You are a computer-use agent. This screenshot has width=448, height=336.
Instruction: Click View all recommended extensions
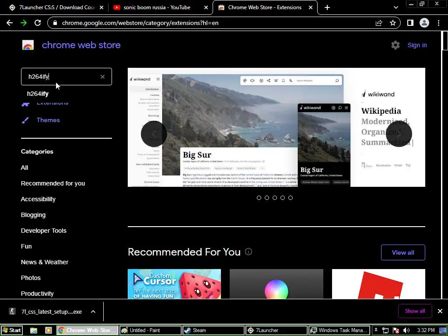pyautogui.click(x=403, y=252)
